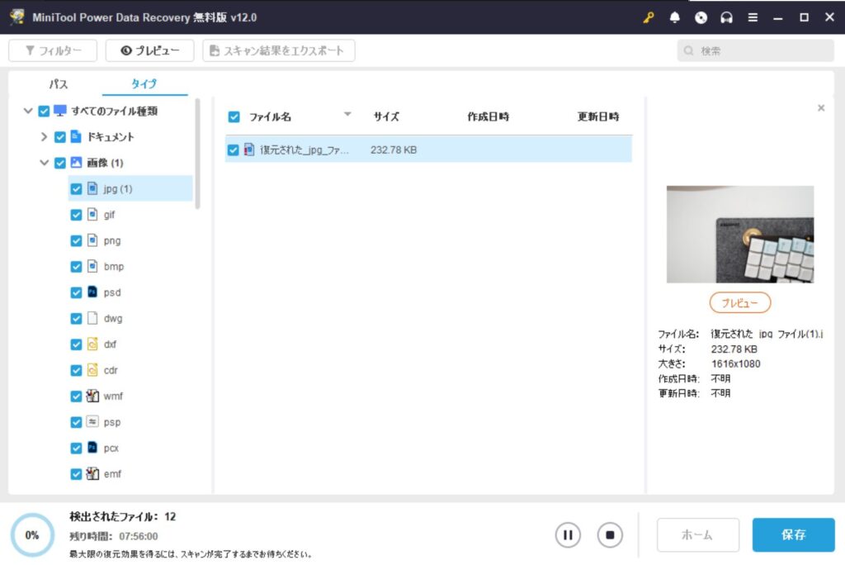Click the pcx file type icon
845x565 pixels.
92,448
